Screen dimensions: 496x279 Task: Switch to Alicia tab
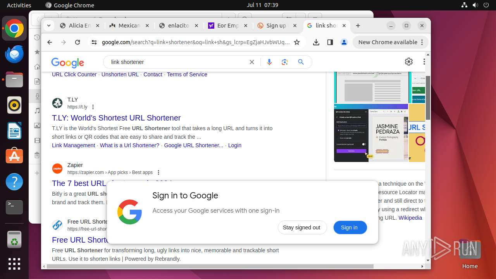click(79, 26)
